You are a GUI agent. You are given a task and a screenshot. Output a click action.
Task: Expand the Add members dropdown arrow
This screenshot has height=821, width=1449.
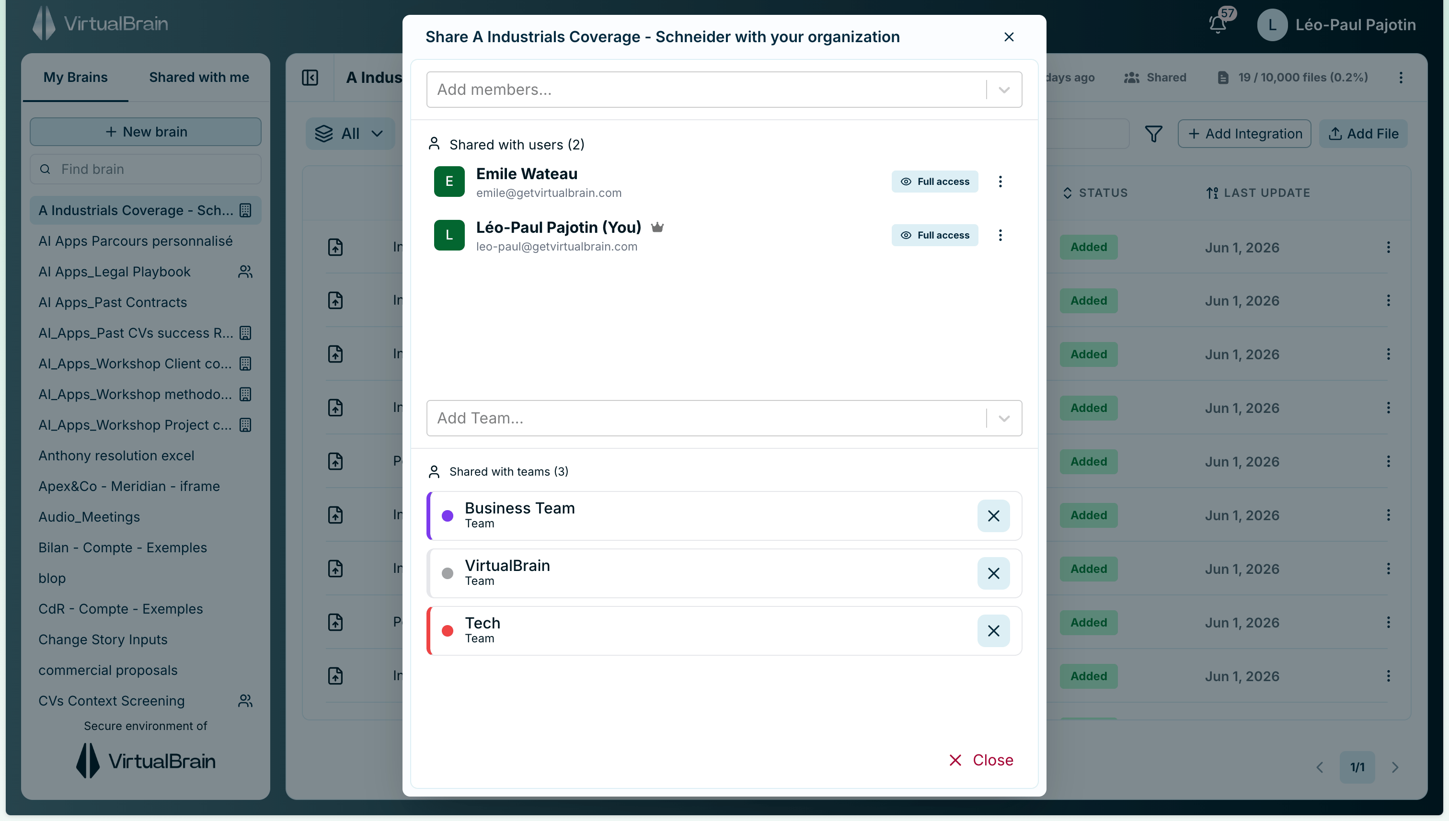click(x=1004, y=90)
